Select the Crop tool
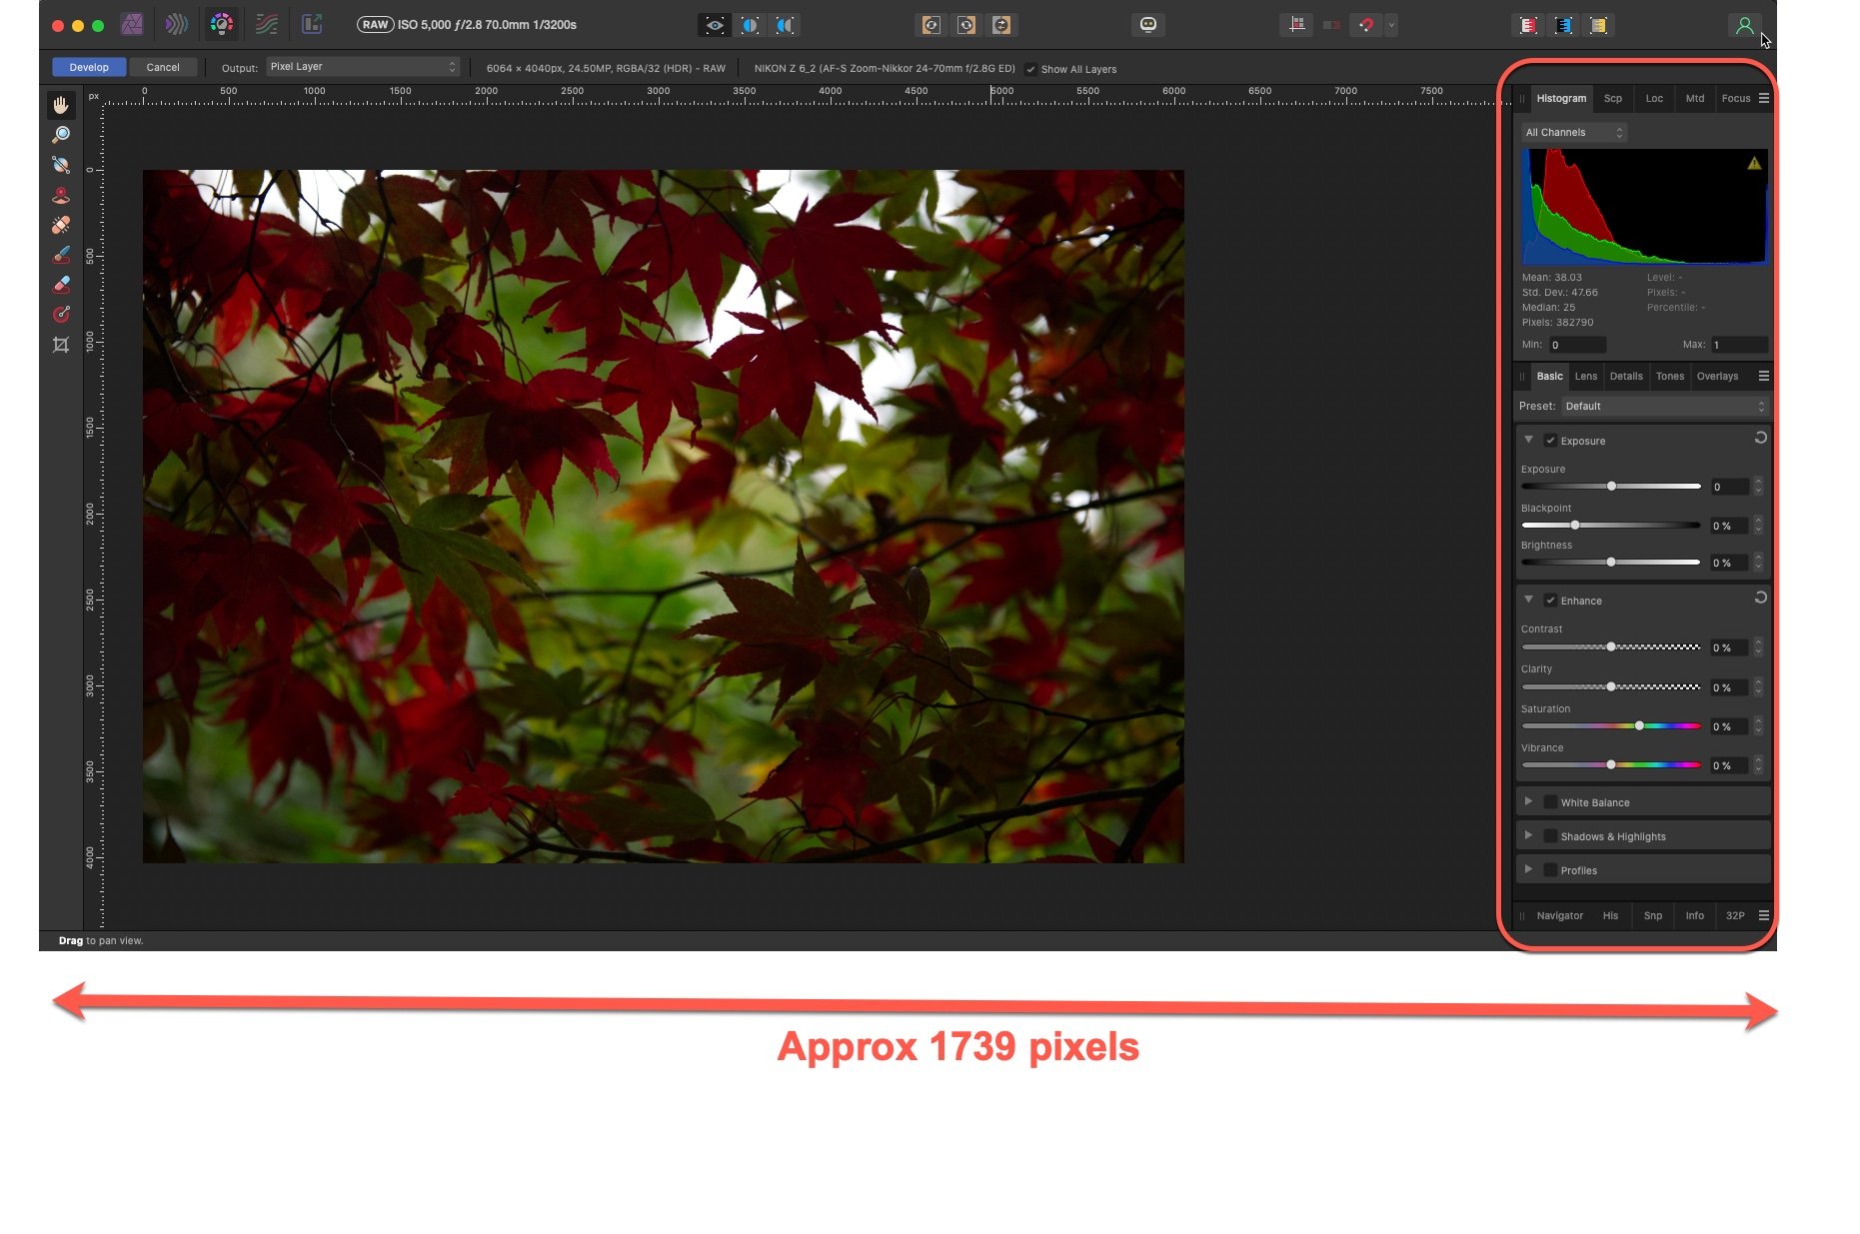Viewport: 1860px width, 1234px height. pos(61,345)
